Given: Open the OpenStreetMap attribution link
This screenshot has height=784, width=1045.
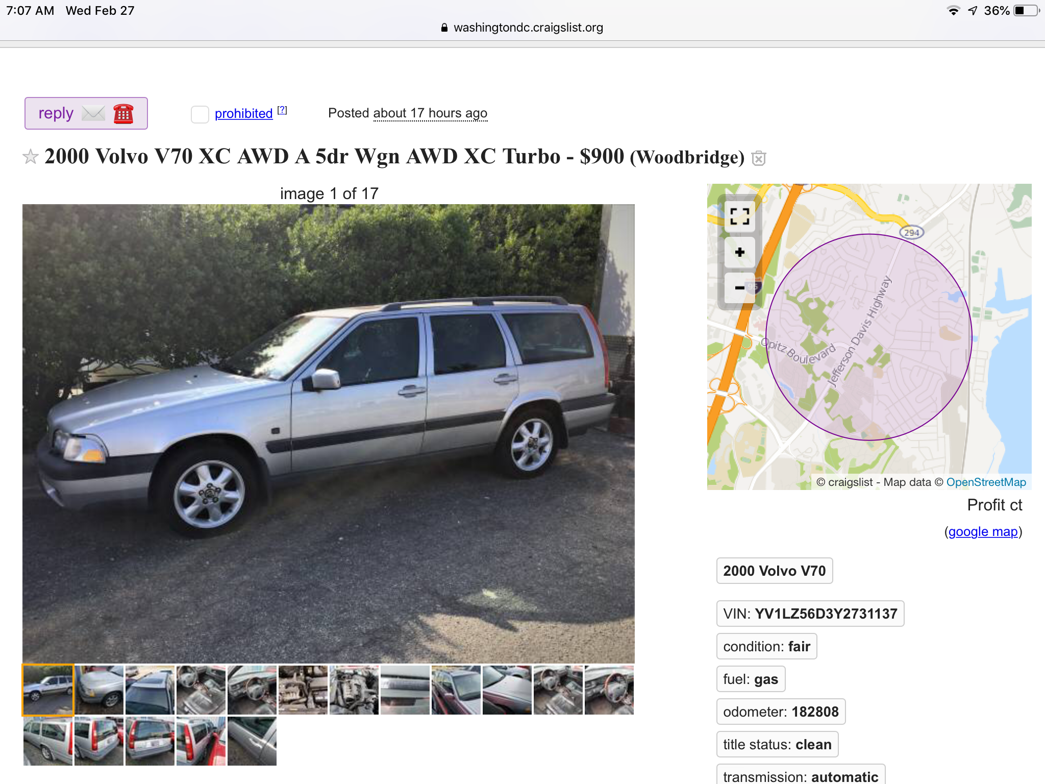Looking at the screenshot, I should click(986, 482).
